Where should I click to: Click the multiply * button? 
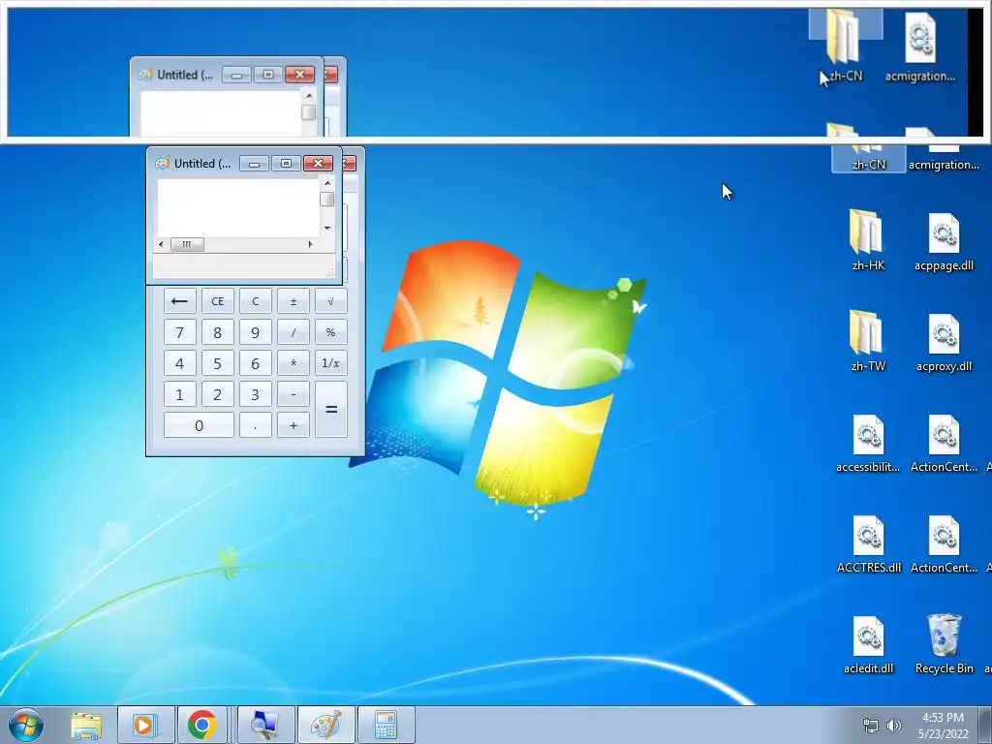pyautogui.click(x=293, y=363)
